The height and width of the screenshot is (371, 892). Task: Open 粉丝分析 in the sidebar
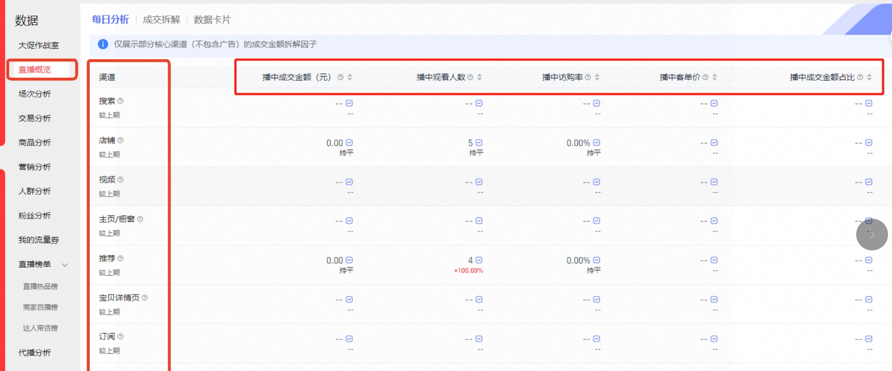34,215
